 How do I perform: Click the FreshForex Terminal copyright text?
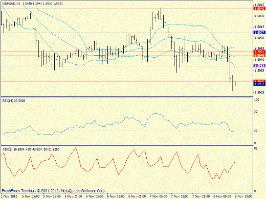(x=54, y=191)
